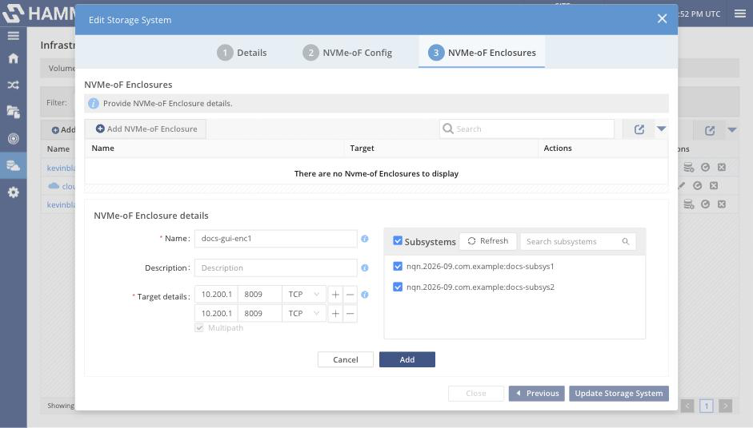The image size is (753, 428).
Task: Toggle the Subsystems select-all checkbox
Action: click(398, 240)
